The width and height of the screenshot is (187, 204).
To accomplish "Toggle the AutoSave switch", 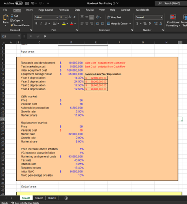I will [x=19, y=3].
